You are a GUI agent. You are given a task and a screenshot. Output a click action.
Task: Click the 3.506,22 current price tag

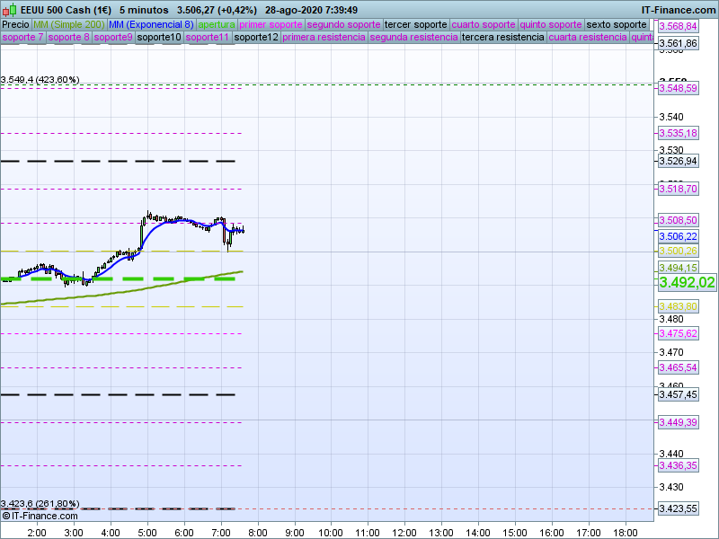[x=678, y=236]
